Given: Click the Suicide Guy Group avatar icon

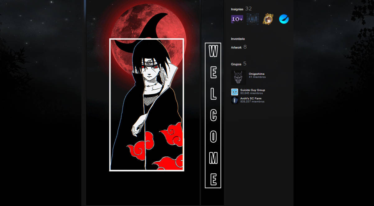Looking at the screenshot, I should coord(235,92).
